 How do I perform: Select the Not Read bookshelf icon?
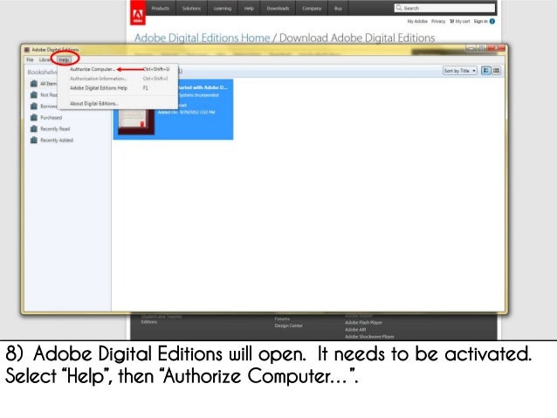34,95
